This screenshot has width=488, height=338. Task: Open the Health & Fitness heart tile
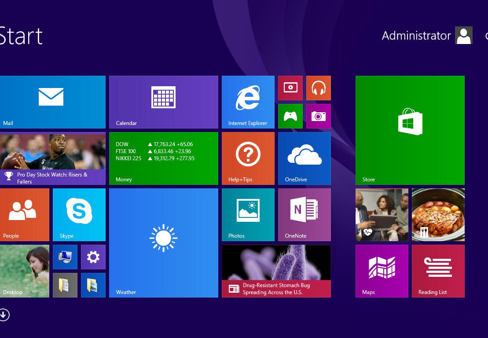[x=382, y=215]
